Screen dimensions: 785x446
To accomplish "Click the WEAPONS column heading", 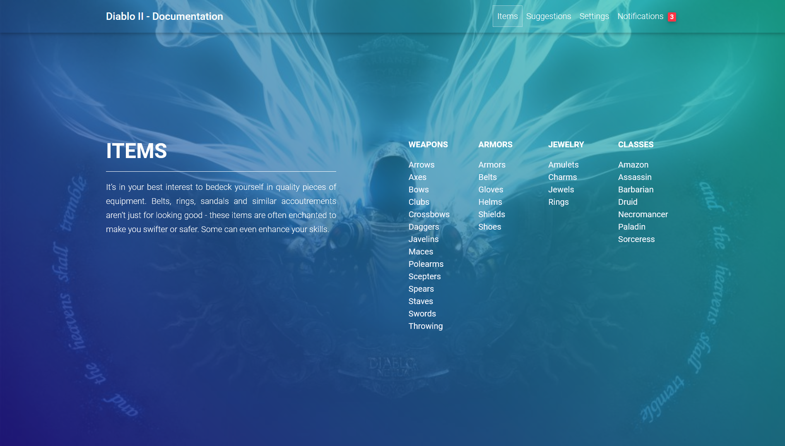I will (x=428, y=144).
